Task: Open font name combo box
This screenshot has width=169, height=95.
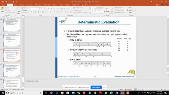Action: (35, 9)
